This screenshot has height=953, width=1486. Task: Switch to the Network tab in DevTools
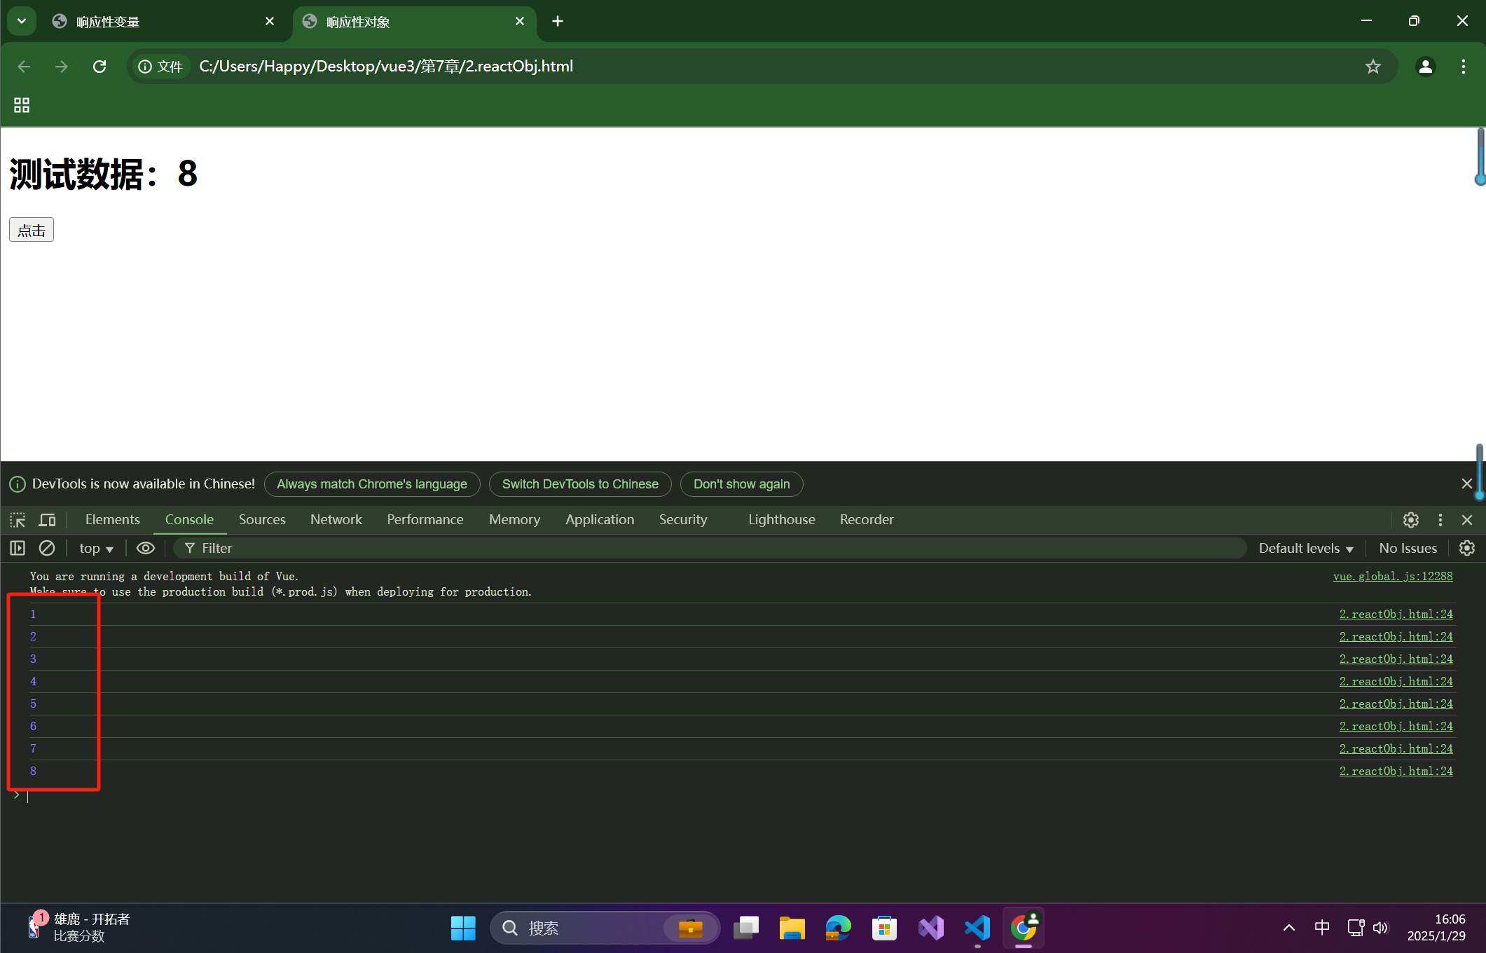click(x=336, y=519)
